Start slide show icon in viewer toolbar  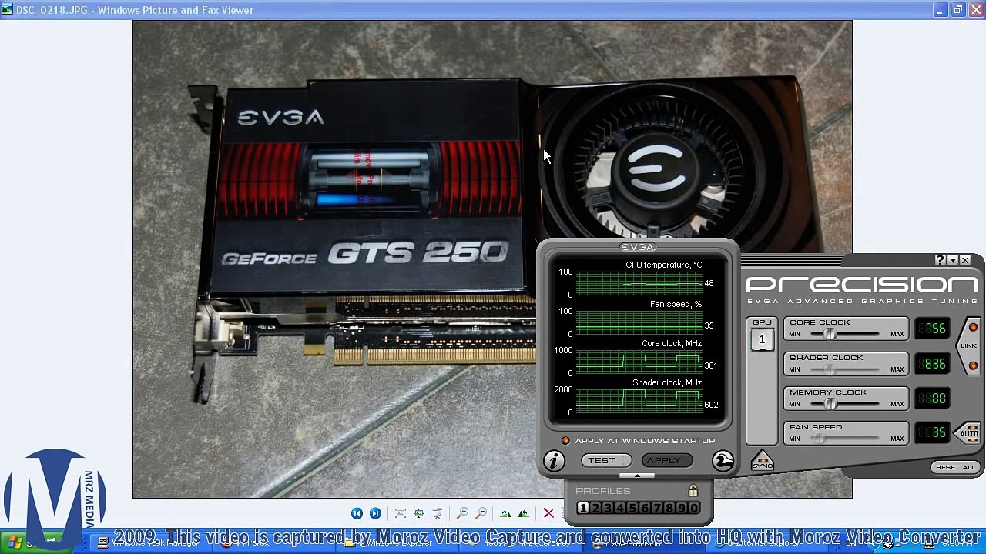[x=438, y=513]
